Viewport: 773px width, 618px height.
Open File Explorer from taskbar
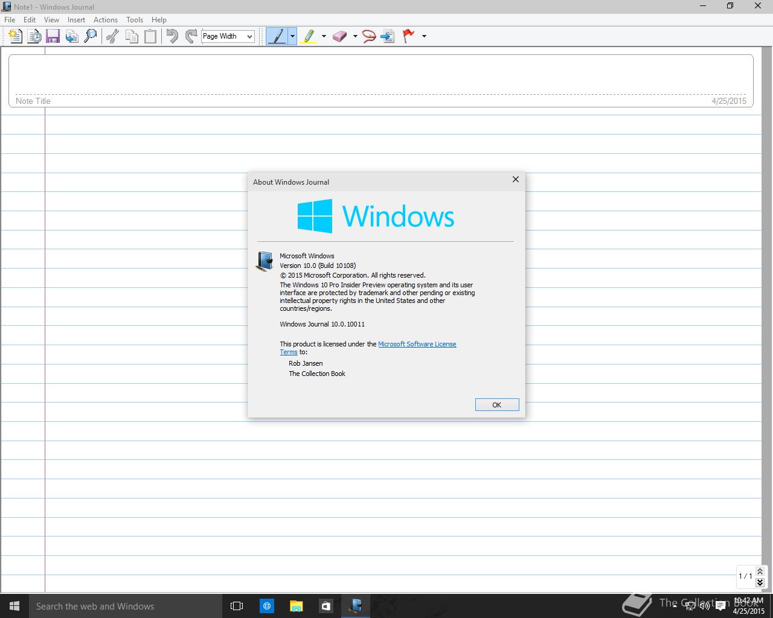pos(296,606)
